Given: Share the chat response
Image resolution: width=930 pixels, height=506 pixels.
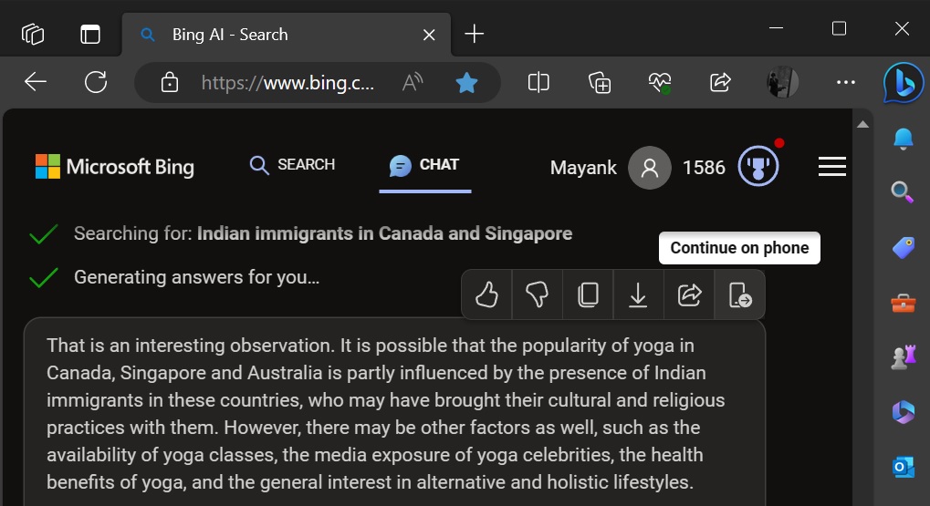Looking at the screenshot, I should (689, 294).
